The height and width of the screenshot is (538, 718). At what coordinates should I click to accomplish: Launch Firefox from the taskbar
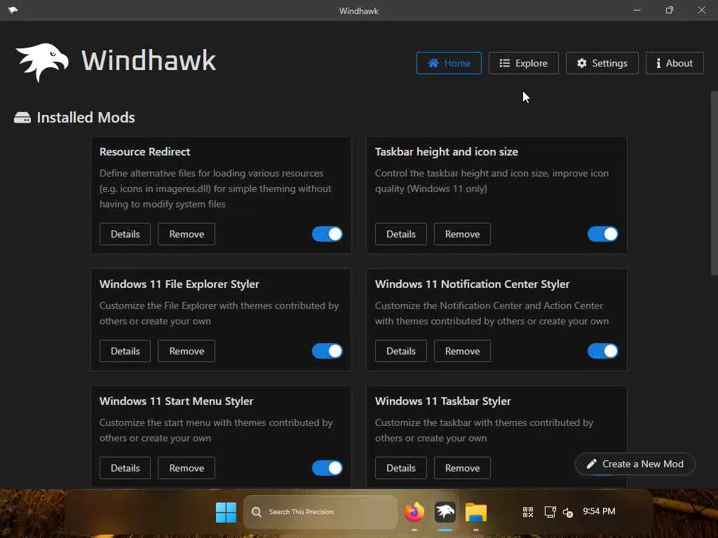pos(414,512)
